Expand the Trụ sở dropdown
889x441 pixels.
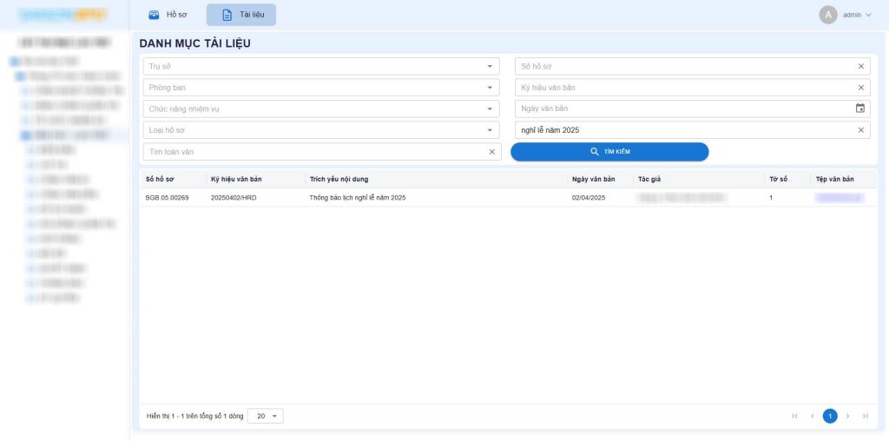point(489,67)
